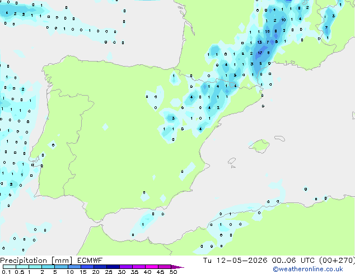
Task: Select the 25–30 mm legend swatch
Action: point(113,267)
